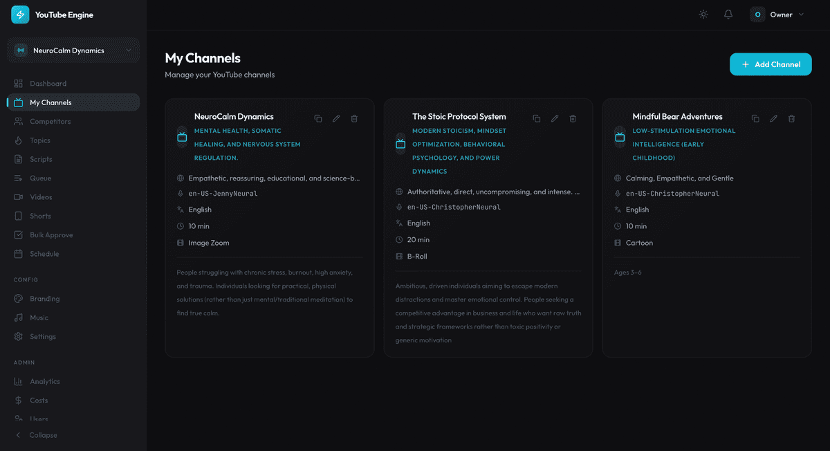Open Costs under Admin
The width and height of the screenshot is (830, 451).
pyautogui.click(x=73, y=401)
